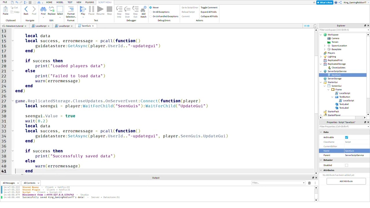
Task: Expand the Lighting node
Action: [x=321, y=57]
